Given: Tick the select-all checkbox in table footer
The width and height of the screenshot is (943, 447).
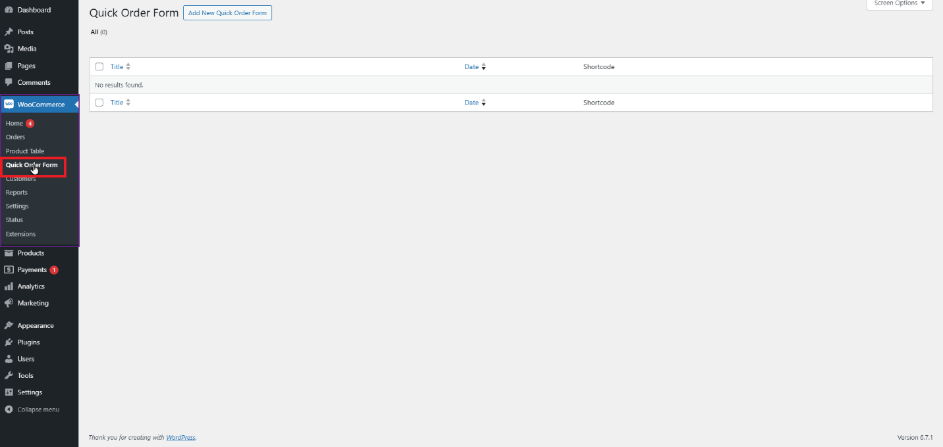Looking at the screenshot, I should coord(99,103).
